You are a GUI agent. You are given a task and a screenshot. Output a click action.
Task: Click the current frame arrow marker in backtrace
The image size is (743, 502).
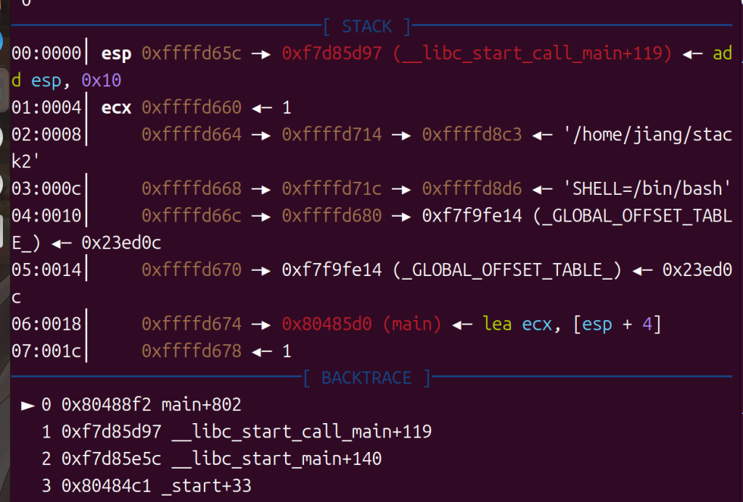pyautogui.click(x=28, y=405)
